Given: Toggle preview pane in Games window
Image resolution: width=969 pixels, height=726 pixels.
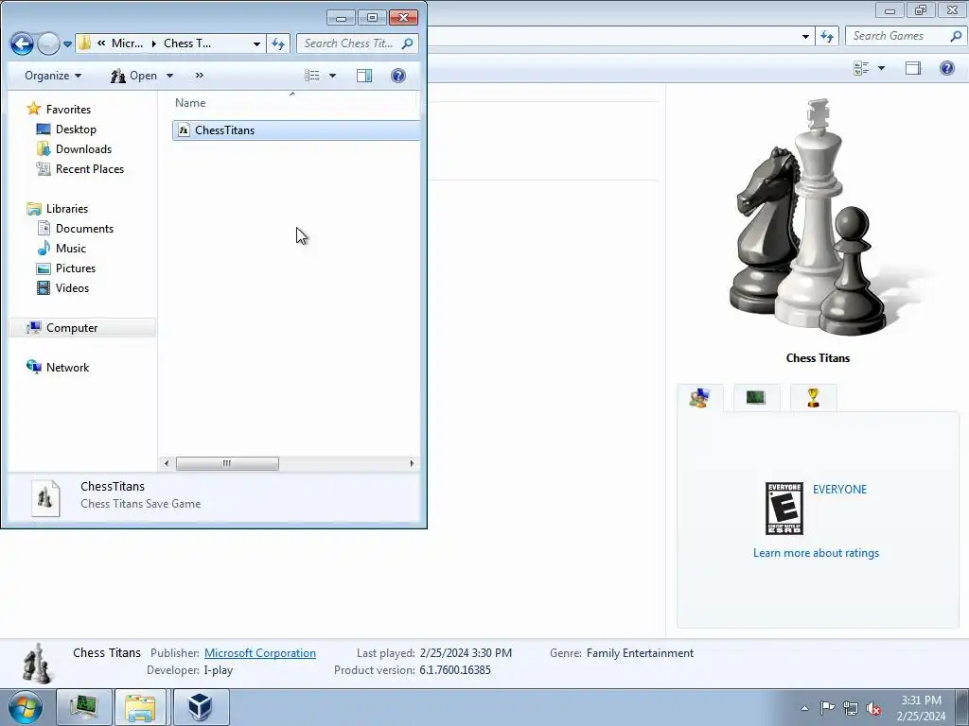Looking at the screenshot, I should click(913, 68).
